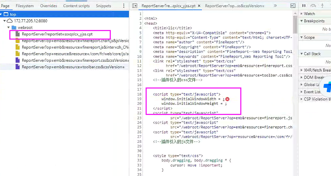This screenshot has width=331, height=176.
Task: Open finereport.css&cssVersion= stylesheet file
Action: coord(75,60)
